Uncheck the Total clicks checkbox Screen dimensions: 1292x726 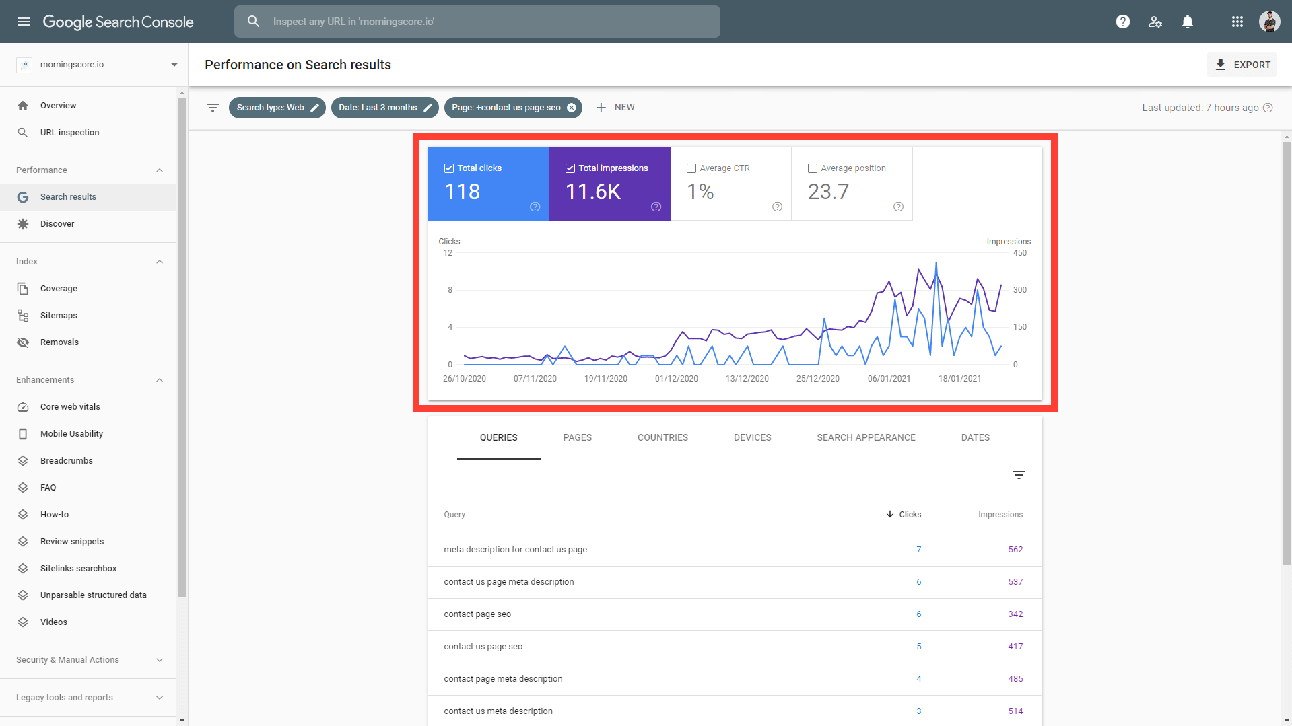tap(449, 168)
